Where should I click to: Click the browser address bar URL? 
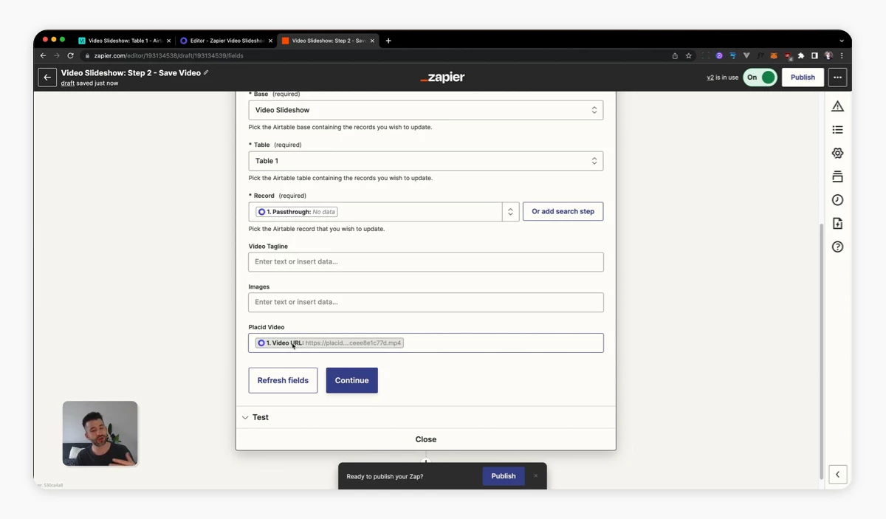(168, 55)
